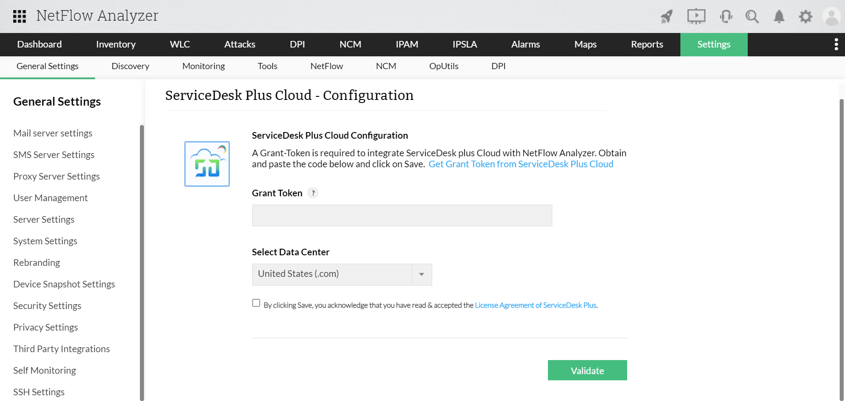Click the Grant Token input field
The height and width of the screenshot is (401, 845).
[402, 216]
